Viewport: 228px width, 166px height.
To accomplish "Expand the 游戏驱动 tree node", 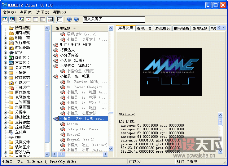I will (x=5, y=48).
